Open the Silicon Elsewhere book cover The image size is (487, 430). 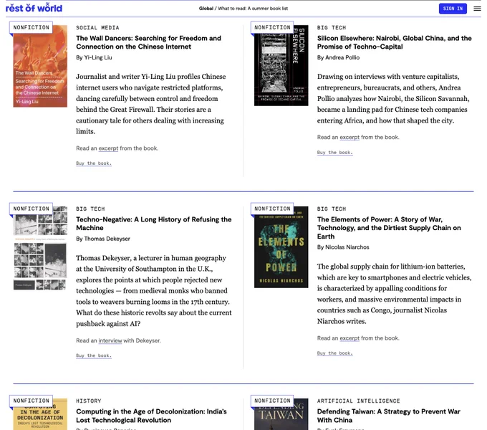[x=281, y=65]
